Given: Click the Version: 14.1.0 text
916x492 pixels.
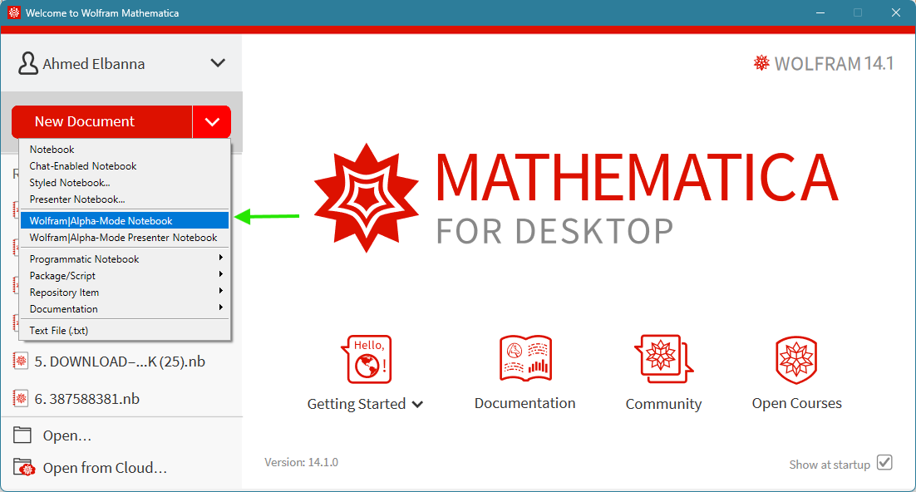Looking at the screenshot, I should (x=302, y=462).
